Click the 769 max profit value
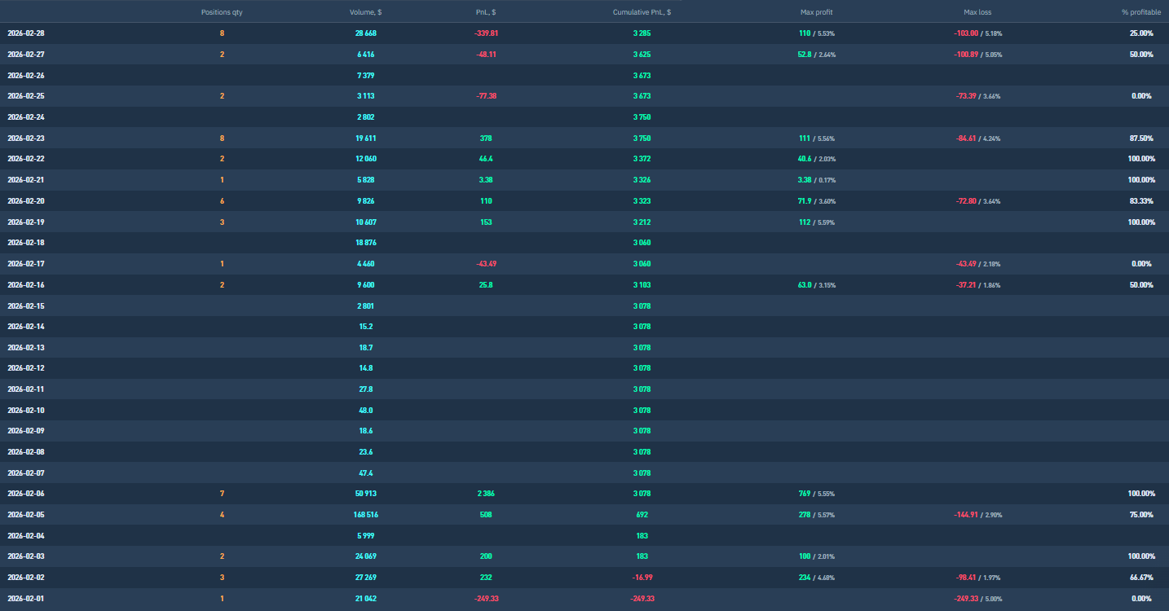1169x611 pixels. tap(804, 494)
